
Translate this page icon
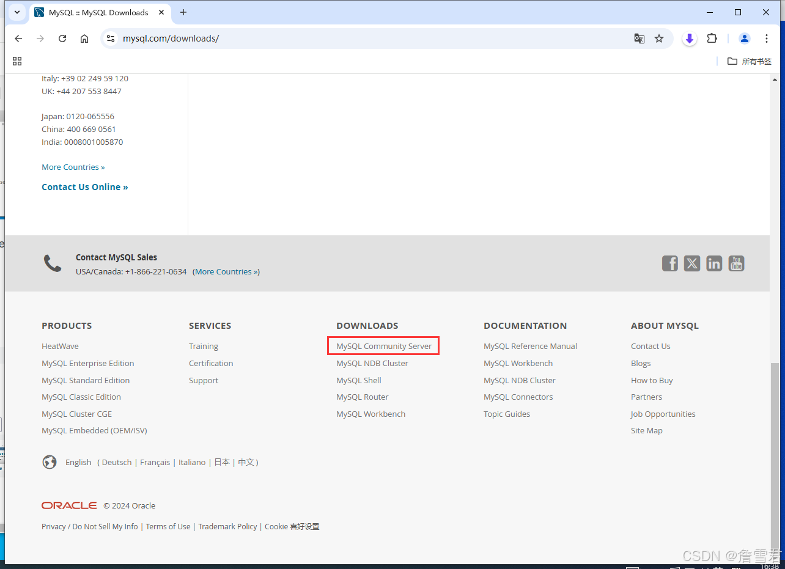(639, 39)
